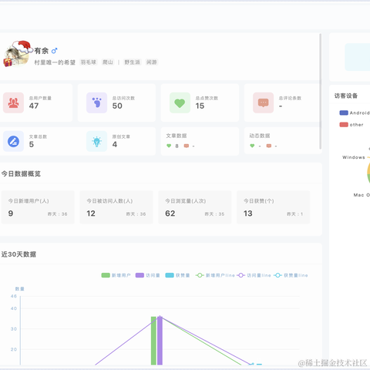The height and width of the screenshot is (370, 370).
Task: Click original articles value 4
Action: (115, 144)
